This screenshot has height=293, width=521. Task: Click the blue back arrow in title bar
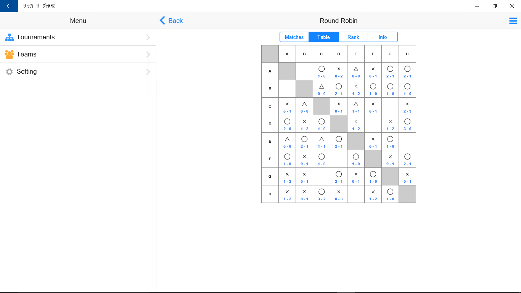pos(9,6)
